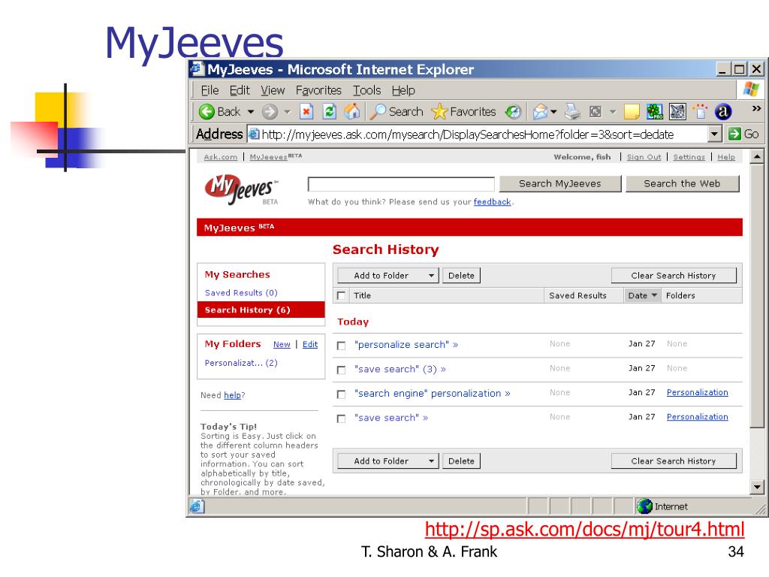The image size is (769, 577).
Task: Click the bottom Delete button
Action: click(x=461, y=461)
